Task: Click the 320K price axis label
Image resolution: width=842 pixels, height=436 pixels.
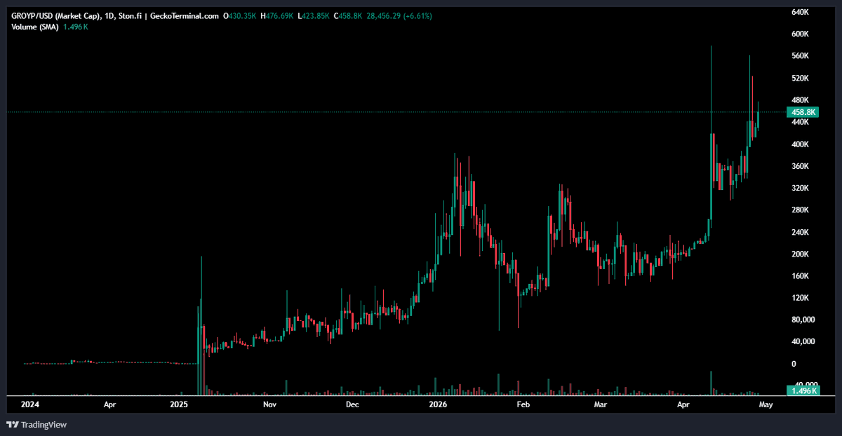Action: point(801,188)
